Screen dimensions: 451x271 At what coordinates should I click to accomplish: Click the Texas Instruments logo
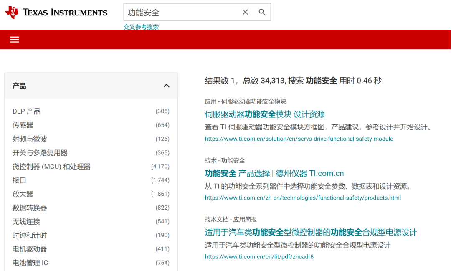click(56, 12)
